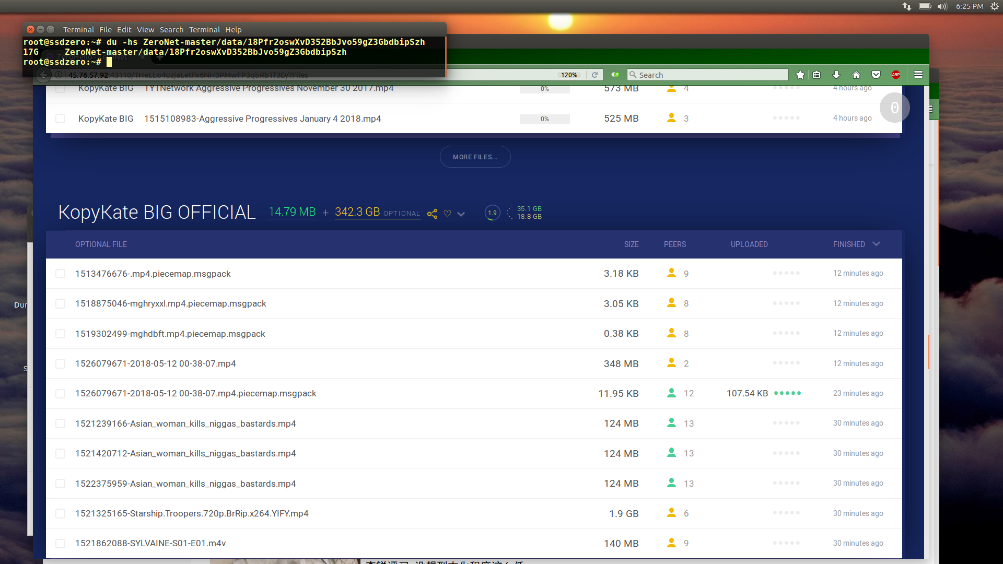The height and width of the screenshot is (564, 1003).
Task: Click the magnifier icon in the search box
Action: [633, 75]
